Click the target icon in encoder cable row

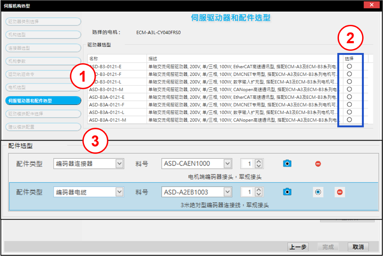coord(318,192)
